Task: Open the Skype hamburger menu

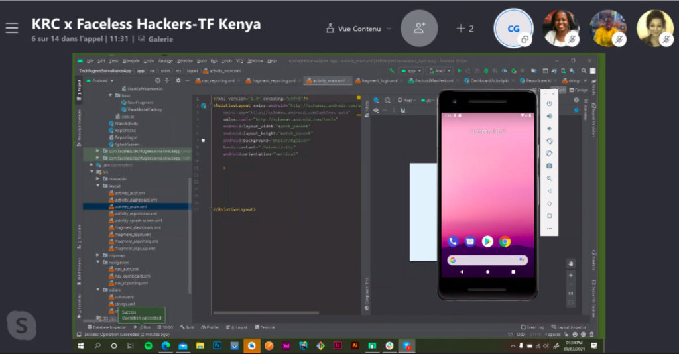Action: (x=12, y=28)
